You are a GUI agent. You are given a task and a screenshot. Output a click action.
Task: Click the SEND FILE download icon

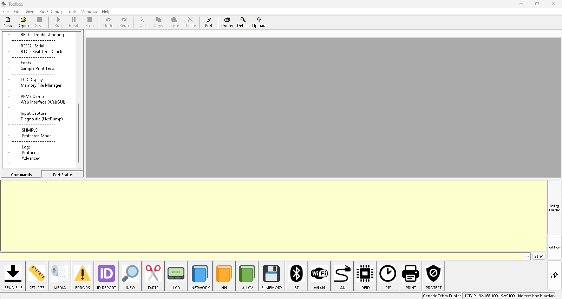coord(13,276)
